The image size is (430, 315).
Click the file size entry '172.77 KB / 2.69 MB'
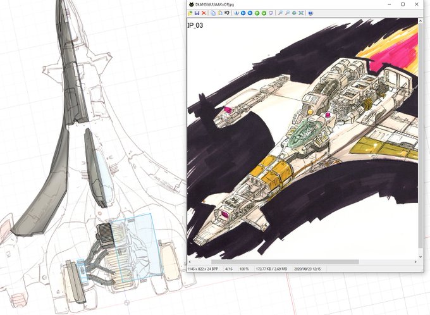pos(271,269)
